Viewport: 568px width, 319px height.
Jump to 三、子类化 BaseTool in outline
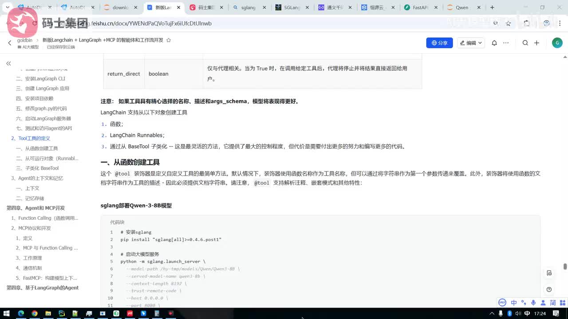pos(37,168)
